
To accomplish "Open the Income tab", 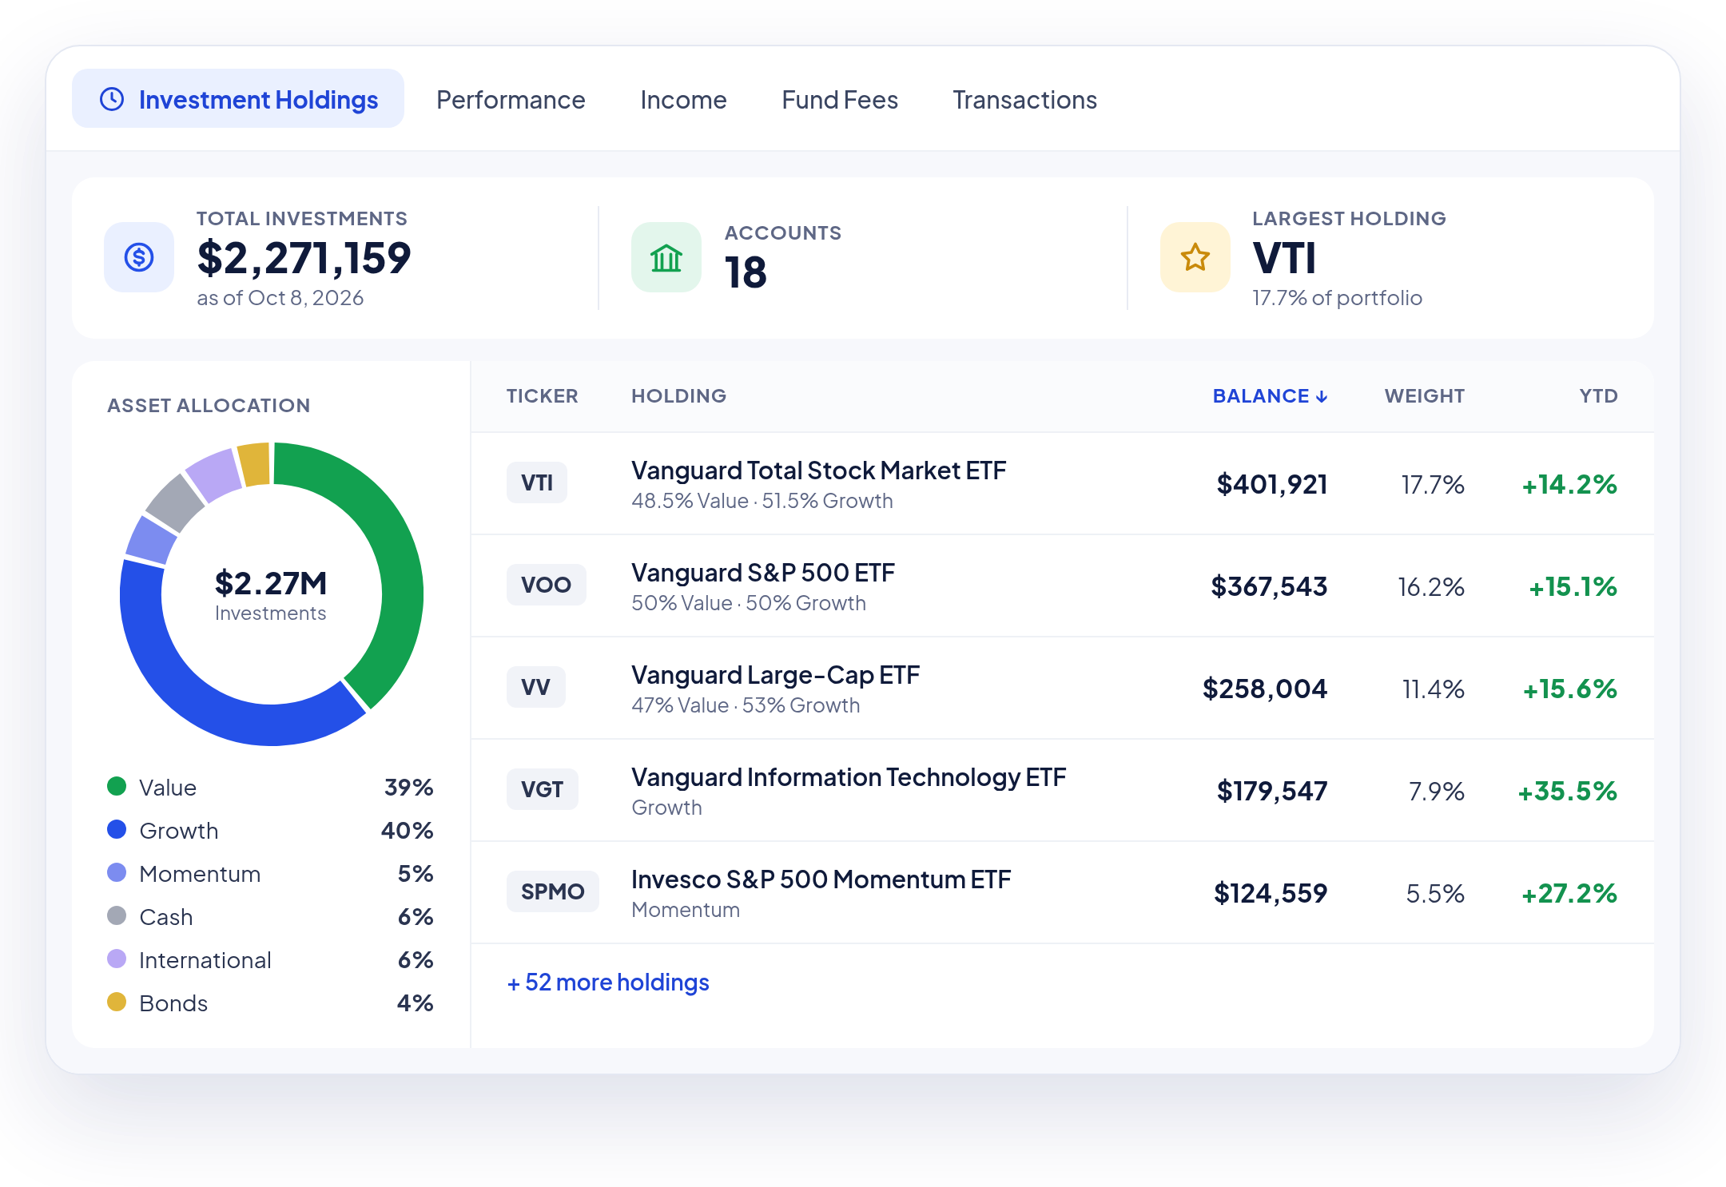I will [683, 100].
